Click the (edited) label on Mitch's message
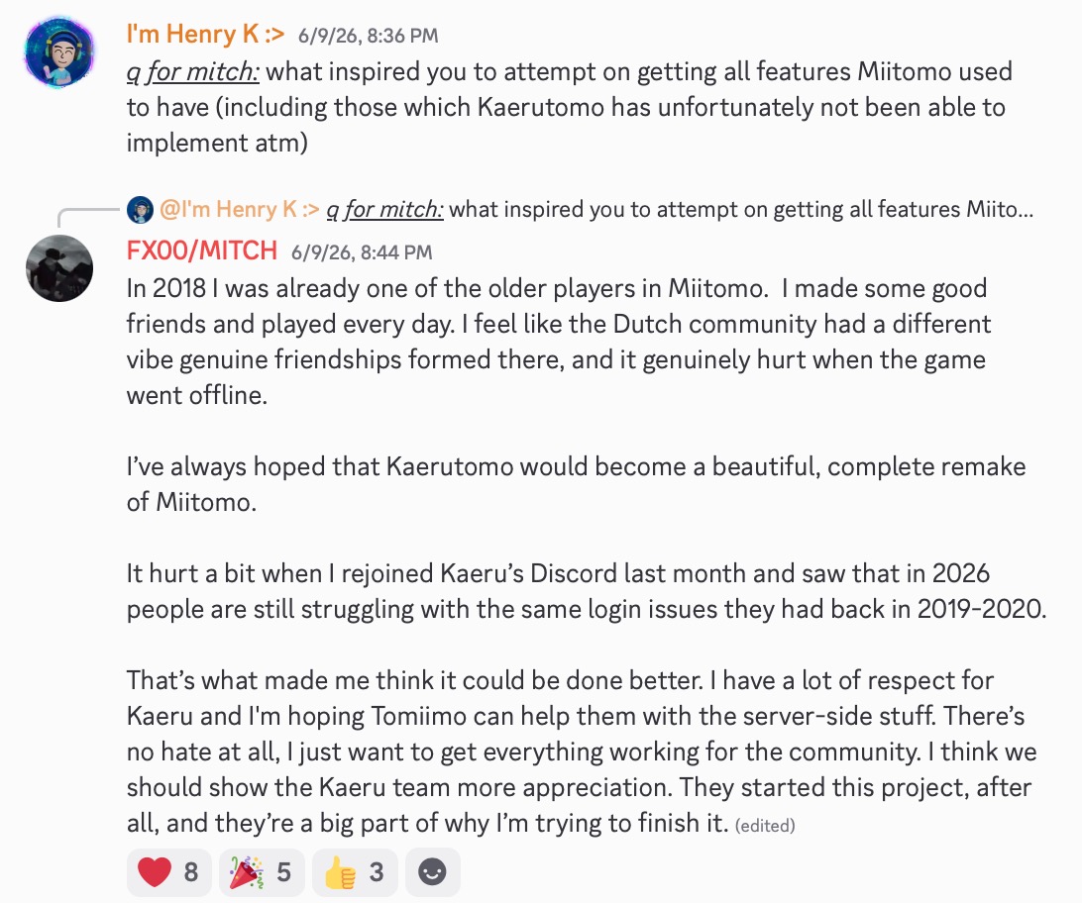The width and height of the screenshot is (1082, 903). (x=765, y=826)
